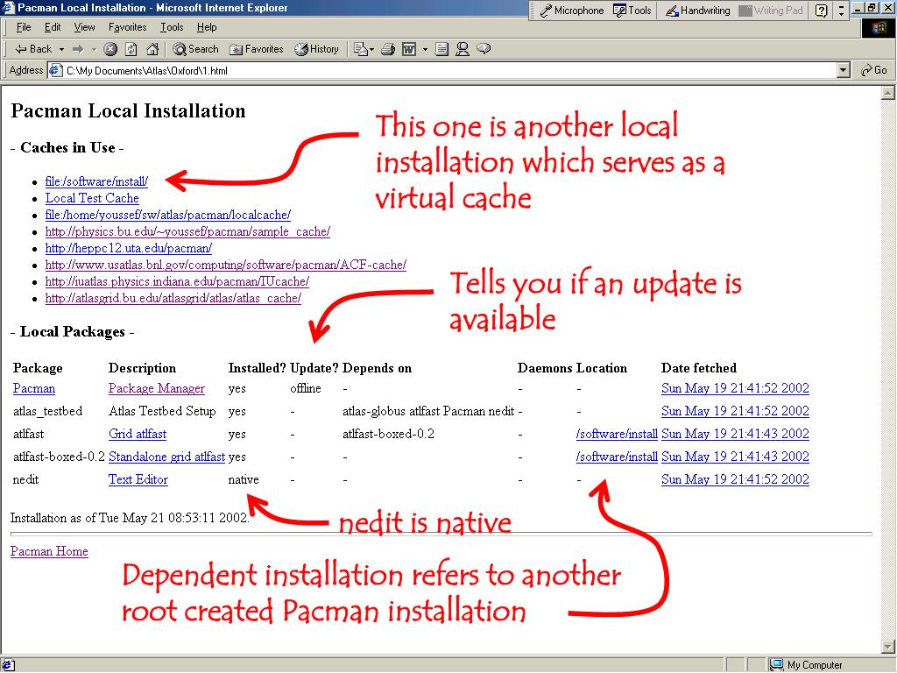Click the 'native' installed cell for nedit
Viewport: 897px width, 673px height.
tap(244, 479)
